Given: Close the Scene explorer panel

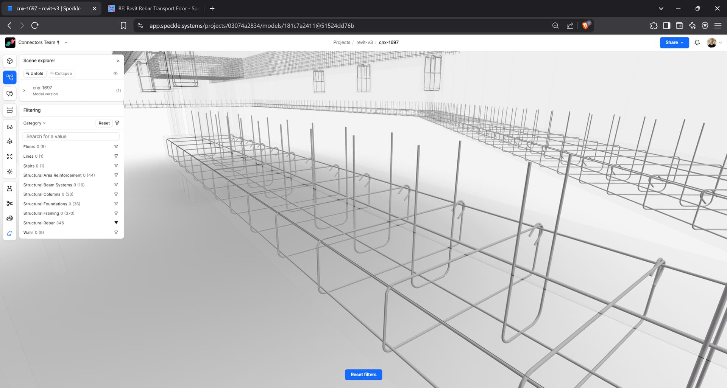Looking at the screenshot, I should pyautogui.click(x=118, y=61).
